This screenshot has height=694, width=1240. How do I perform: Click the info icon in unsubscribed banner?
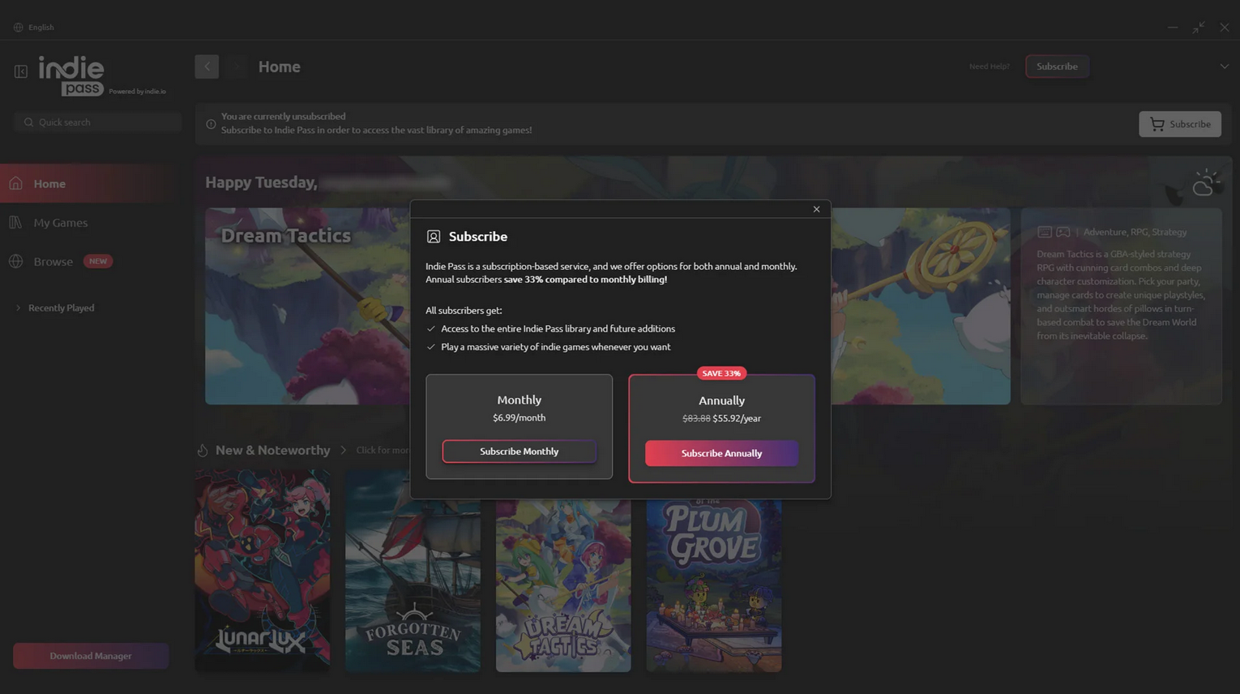click(x=211, y=124)
